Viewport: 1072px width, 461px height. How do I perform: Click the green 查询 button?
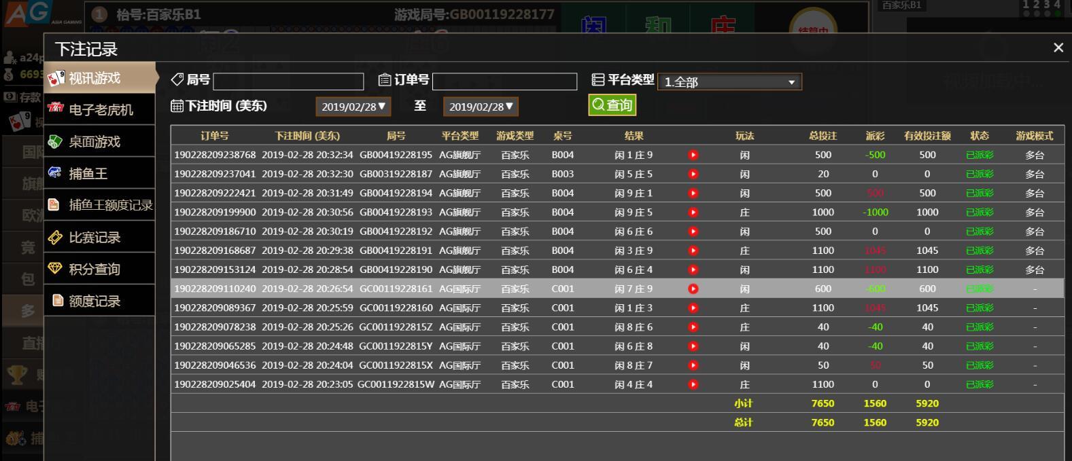coord(612,105)
